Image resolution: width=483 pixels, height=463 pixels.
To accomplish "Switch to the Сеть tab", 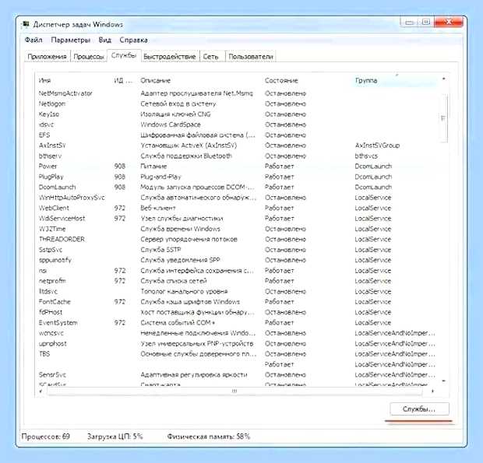I will (x=210, y=57).
